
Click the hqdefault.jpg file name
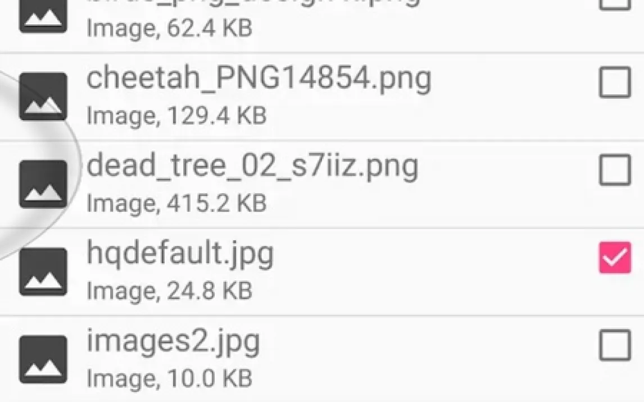click(x=180, y=254)
